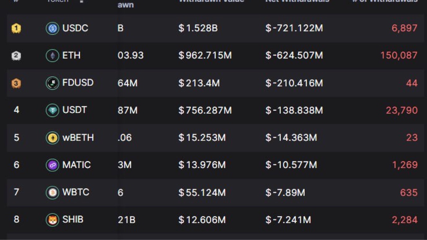Screen dimensions: 427x240
Task: Select the wBETH token name
Action: [x=78, y=138]
